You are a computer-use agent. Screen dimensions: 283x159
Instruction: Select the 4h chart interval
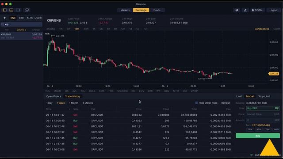pyautogui.click(x=108, y=29)
